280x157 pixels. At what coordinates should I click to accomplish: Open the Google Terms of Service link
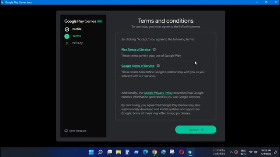click(138, 66)
